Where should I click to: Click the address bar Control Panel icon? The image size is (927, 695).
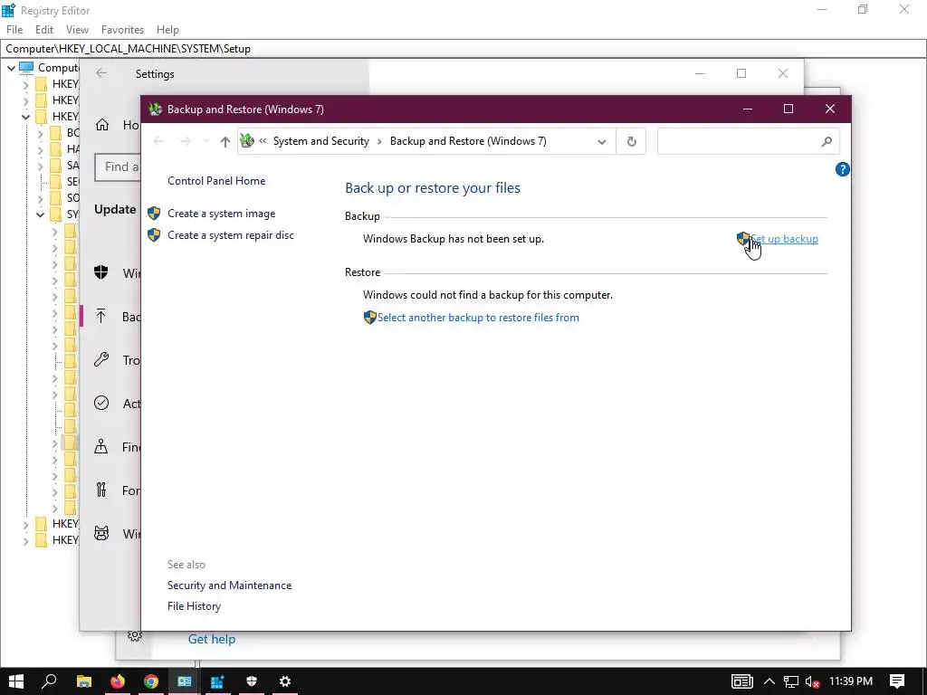247,140
